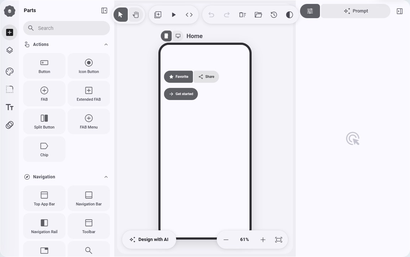410x257 pixels.
Task: Click the 61% zoom level
Action: click(x=245, y=240)
